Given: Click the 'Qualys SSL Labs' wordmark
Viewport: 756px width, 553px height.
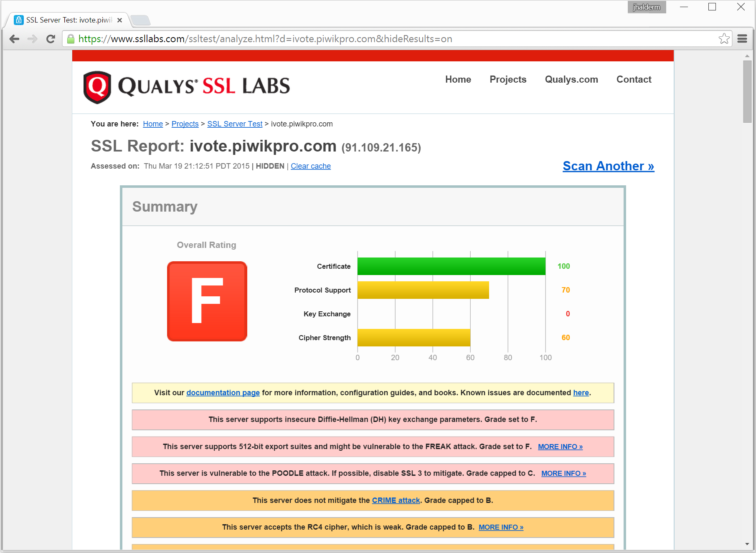Looking at the screenshot, I should (204, 86).
